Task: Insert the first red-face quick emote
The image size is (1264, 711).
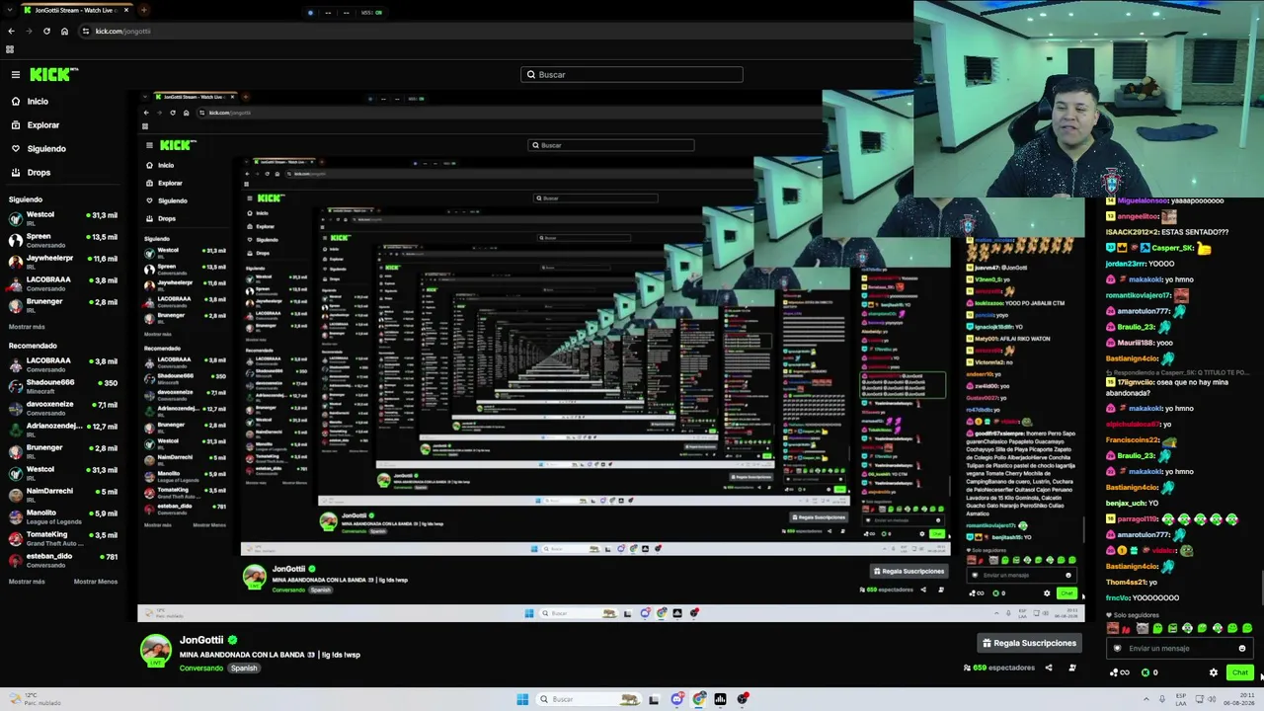Action: (x=1113, y=629)
